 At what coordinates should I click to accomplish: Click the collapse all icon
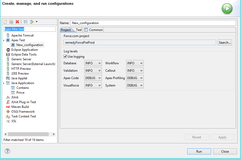(25, 22)
